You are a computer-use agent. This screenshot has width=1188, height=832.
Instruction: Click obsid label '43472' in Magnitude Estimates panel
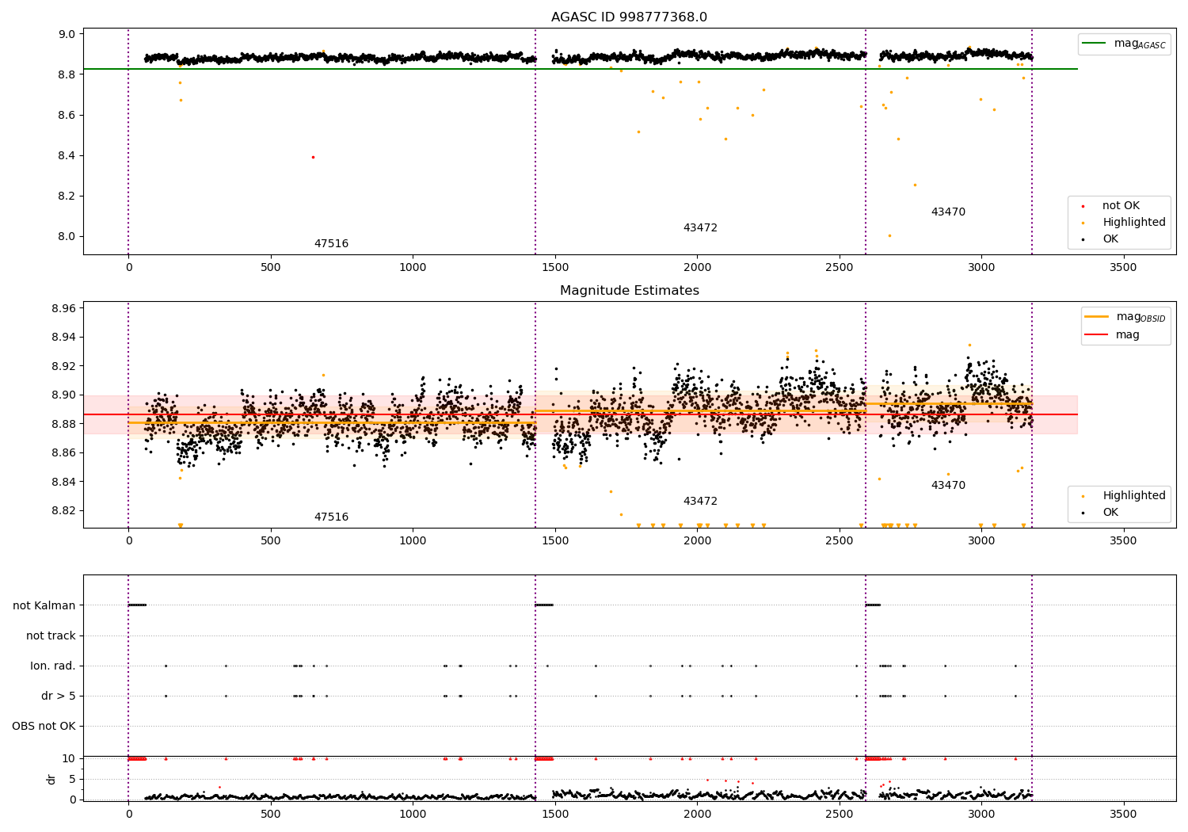tap(700, 502)
